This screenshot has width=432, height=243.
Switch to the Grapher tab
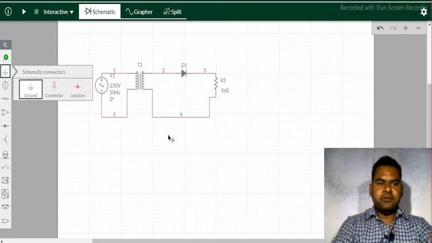coord(139,12)
